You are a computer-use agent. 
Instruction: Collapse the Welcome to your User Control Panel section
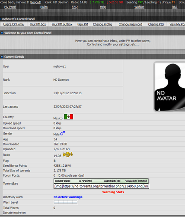pos(2,33)
